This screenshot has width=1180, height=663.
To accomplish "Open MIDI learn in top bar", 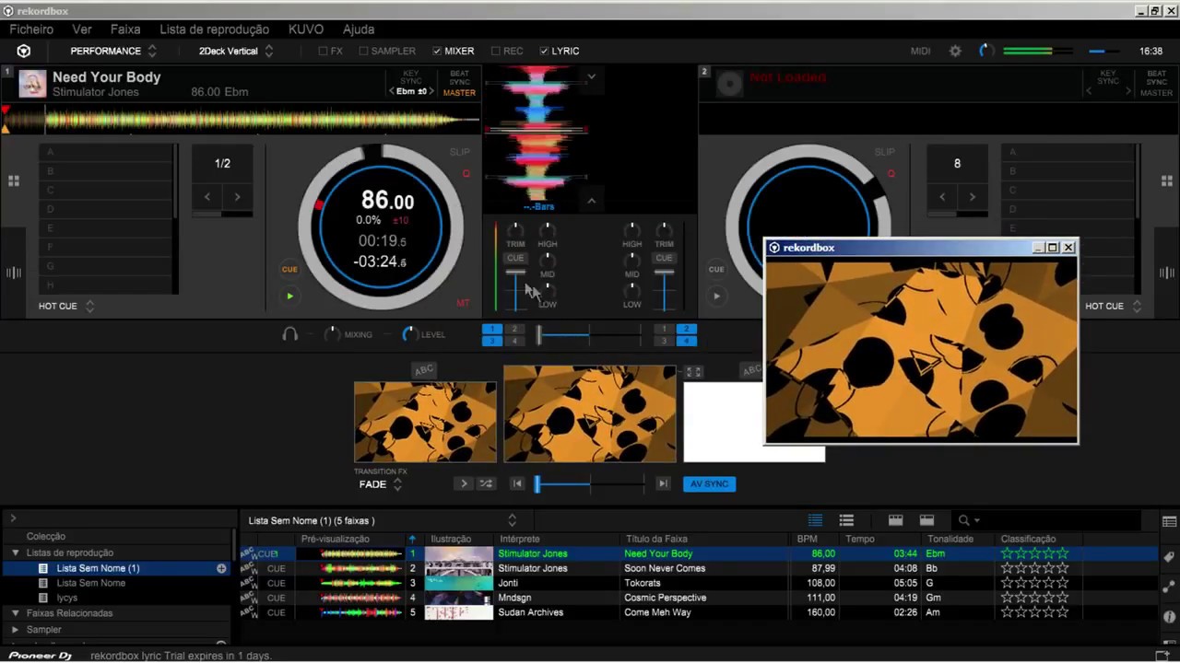I will tap(921, 52).
